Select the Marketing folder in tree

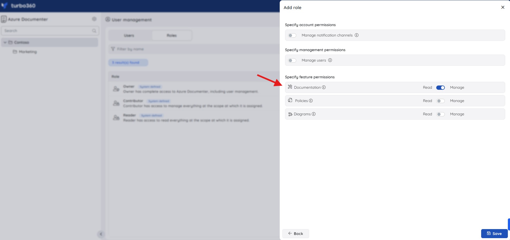(x=25, y=52)
